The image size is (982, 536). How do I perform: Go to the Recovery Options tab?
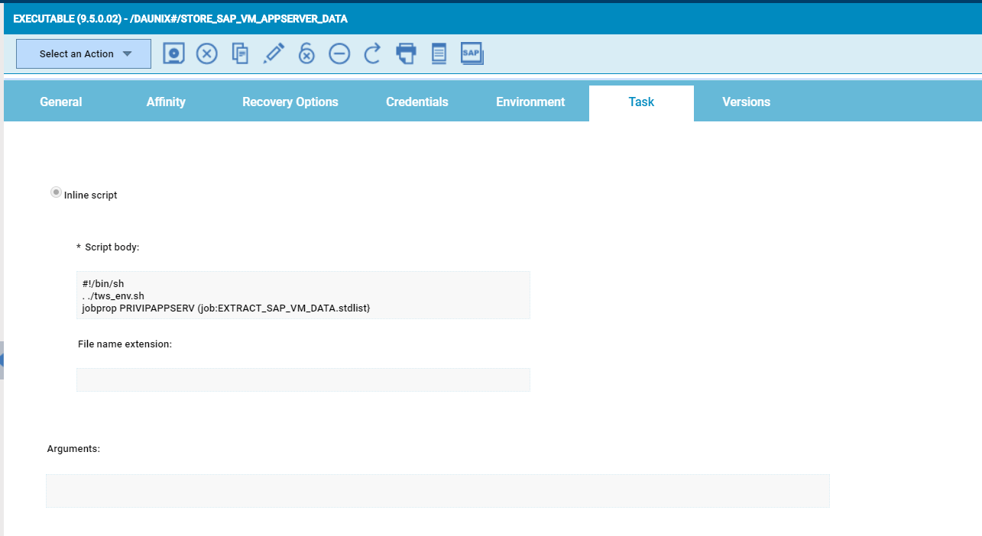(x=290, y=102)
